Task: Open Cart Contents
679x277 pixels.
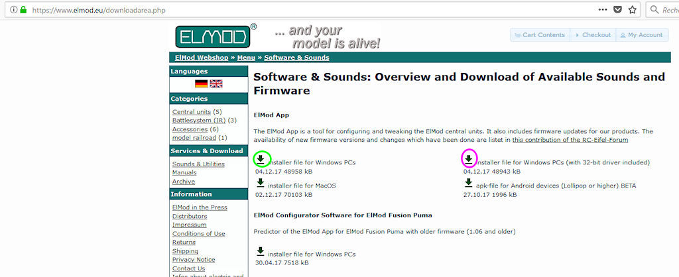Action: point(540,35)
